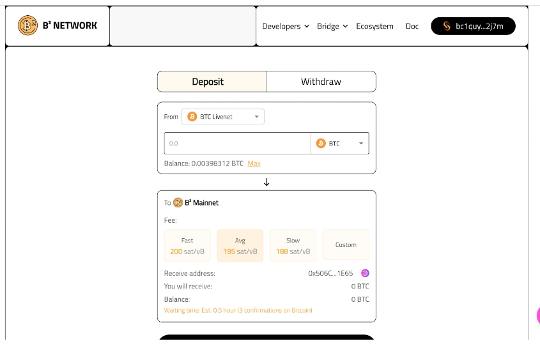Choose the Custom fee option

click(x=346, y=245)
